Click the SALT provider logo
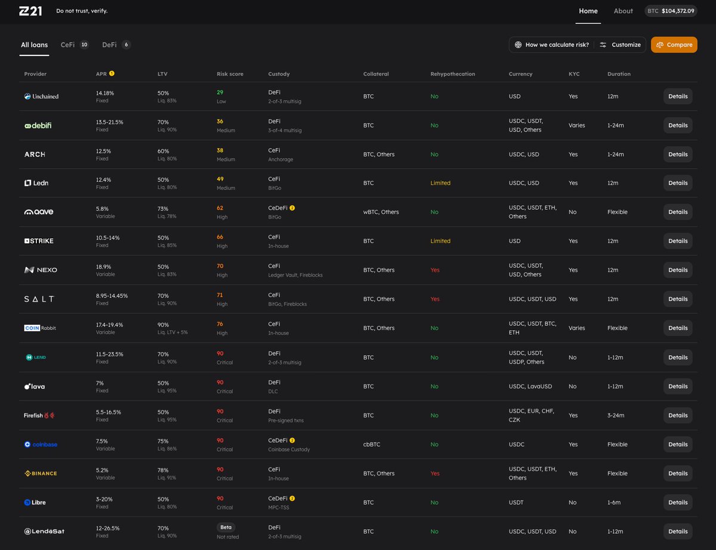Image resolution: width=716 pixels, height=550 pixels. (39, 299)
